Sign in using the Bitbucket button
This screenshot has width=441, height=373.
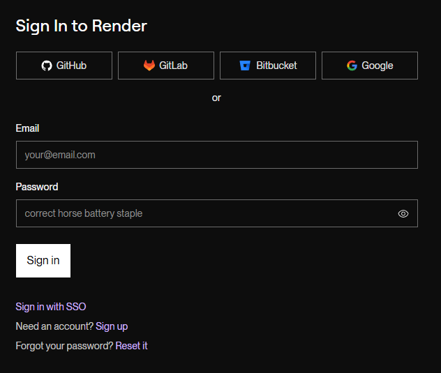pos(268,66)
